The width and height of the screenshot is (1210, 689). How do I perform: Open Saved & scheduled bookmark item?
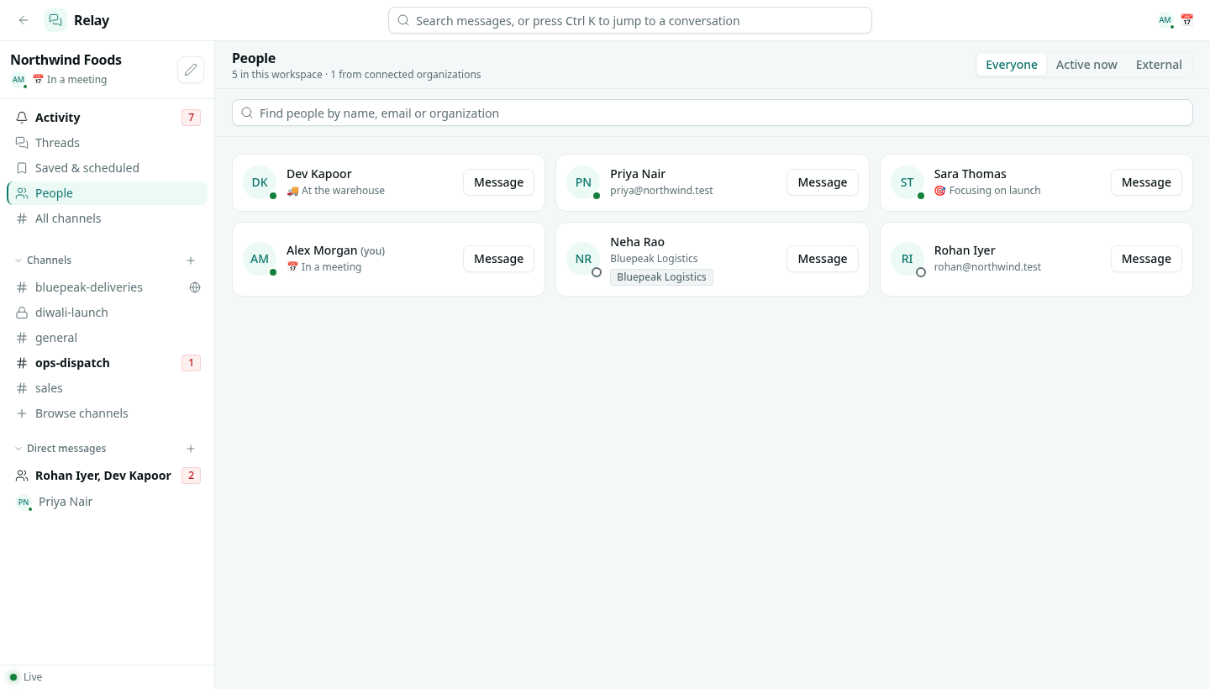(108, 168)
